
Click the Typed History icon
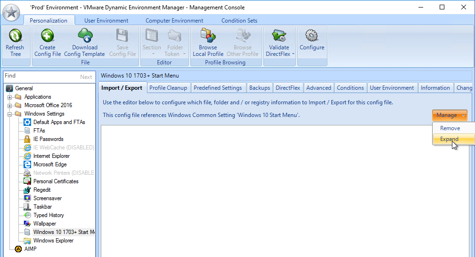(x=27, y=215)
